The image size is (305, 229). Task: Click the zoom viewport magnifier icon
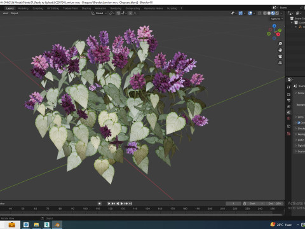coord(280,44)
